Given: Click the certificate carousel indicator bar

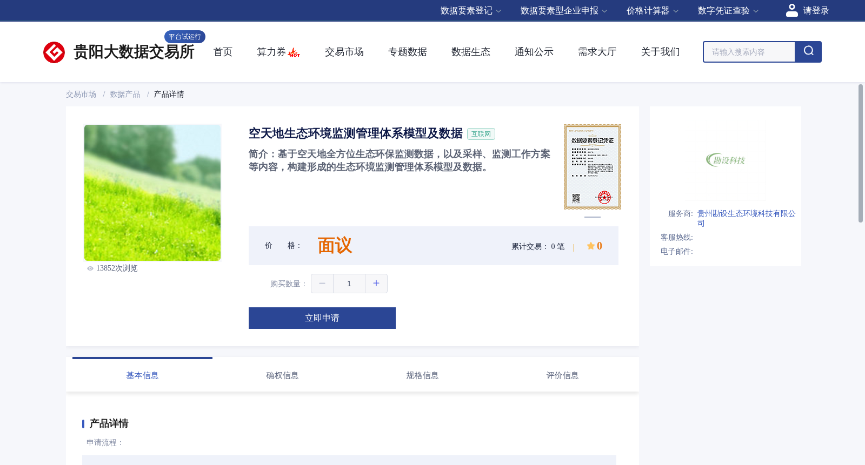Looking at the screenshot, I should click(593, 217).
